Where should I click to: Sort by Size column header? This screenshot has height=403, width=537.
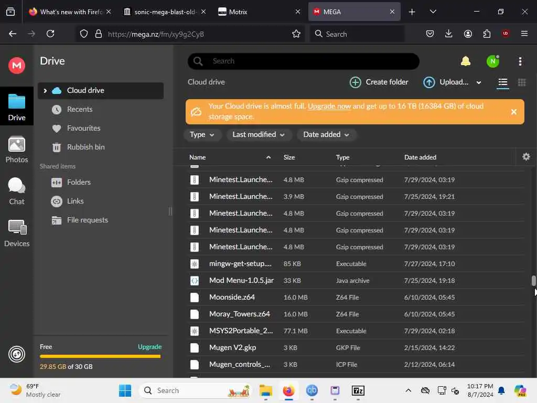click(289, 157)
